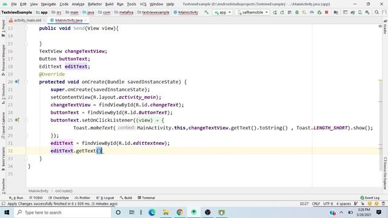Open the VCS menu
The height and width of the screenshot is (218, 388).
143,4
